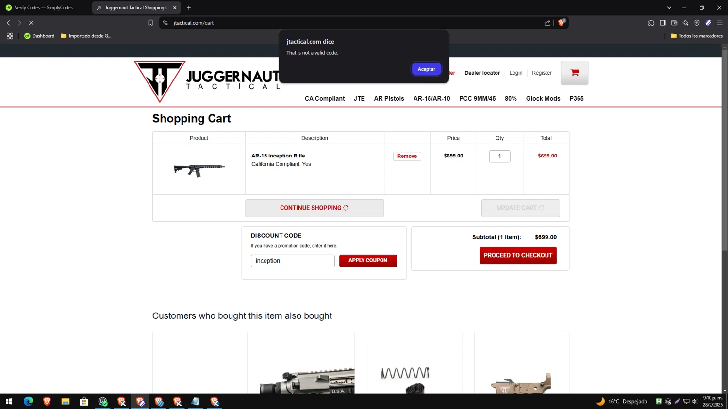The image size is (728, 409).
Task: Remove the AR-15 Inception Rifle from cart
Action: tap(407, 156)
